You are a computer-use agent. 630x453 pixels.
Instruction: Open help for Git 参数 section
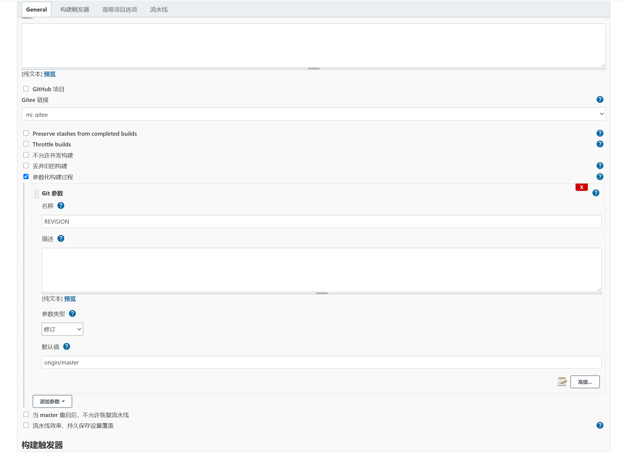click(x=596, y=193)
